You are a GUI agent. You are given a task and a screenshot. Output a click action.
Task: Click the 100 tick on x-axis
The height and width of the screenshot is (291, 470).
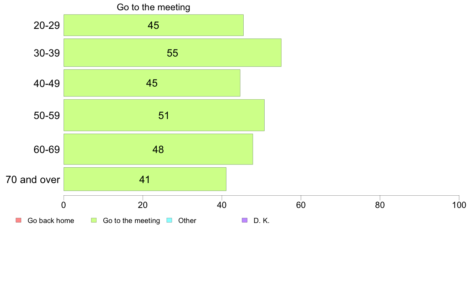coord(459,205)
